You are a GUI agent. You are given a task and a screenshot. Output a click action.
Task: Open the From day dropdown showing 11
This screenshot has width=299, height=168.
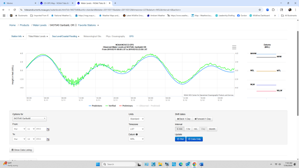coord(30,129)
